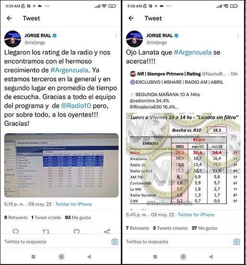This screenshot has height=265, width=246.
Task: Tap back arrow in left Tweet screen
Action: tap(9, 18)
